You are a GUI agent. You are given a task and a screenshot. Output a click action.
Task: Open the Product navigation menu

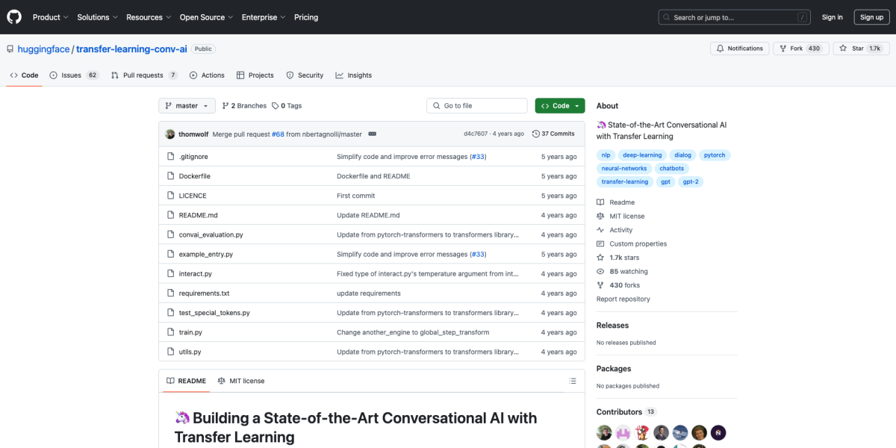coord(50,17)
